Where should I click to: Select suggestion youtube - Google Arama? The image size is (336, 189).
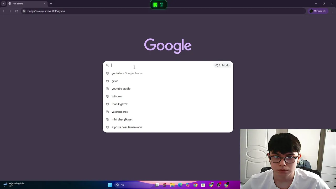click(x=168, y=73)
